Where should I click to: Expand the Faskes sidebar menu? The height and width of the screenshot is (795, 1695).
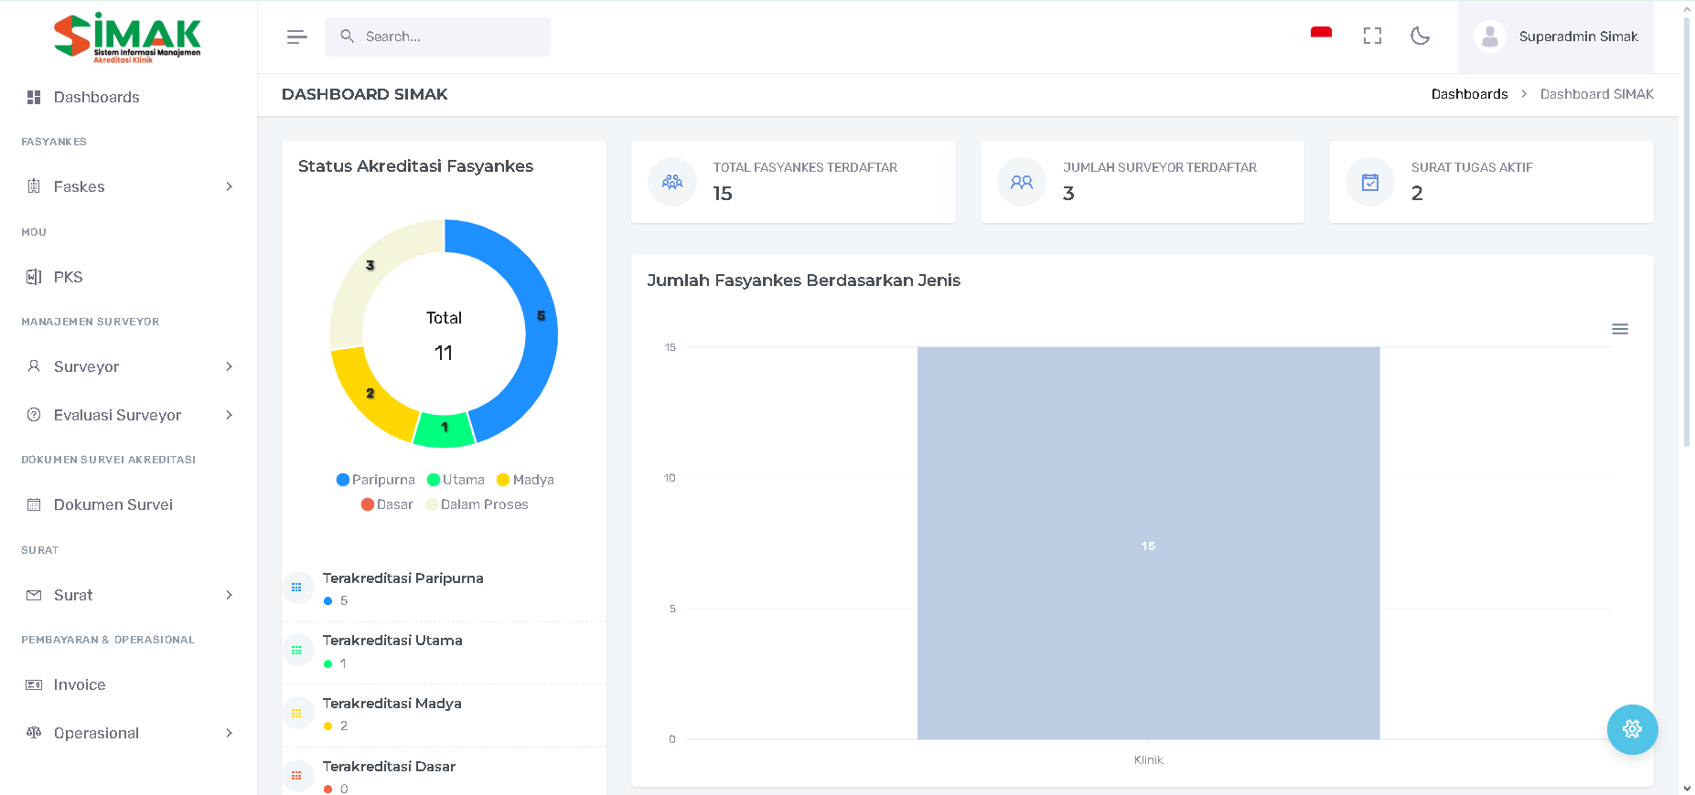coord(128,186)
